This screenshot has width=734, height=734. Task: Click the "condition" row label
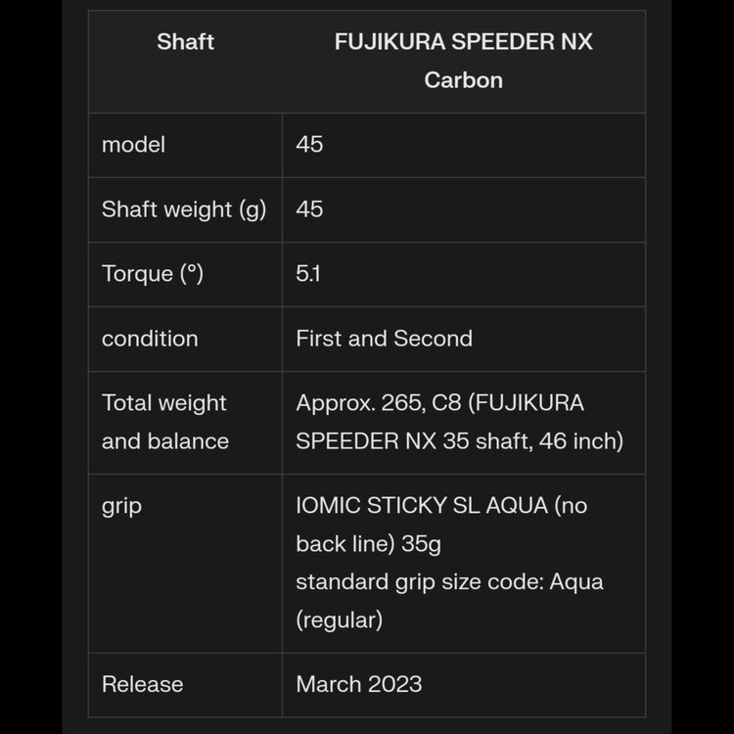(x=150, y=339)
